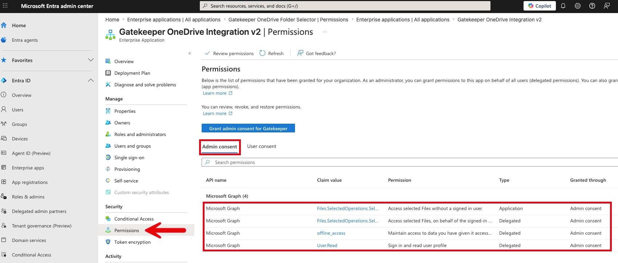Screen dimensions: 618x263
Task: Click the Microsoft Graph (4) group header
Action: coord(227,196)
